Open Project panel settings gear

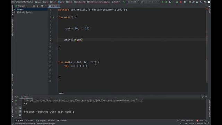click(42, 6)
